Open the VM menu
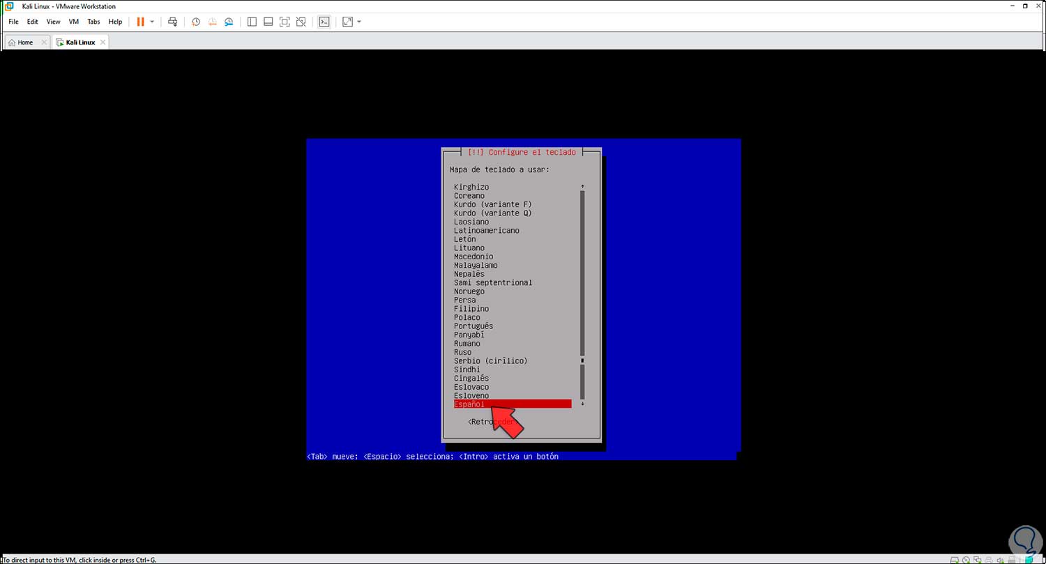Viewport: 1046px width, 564px height. point(74,22)
